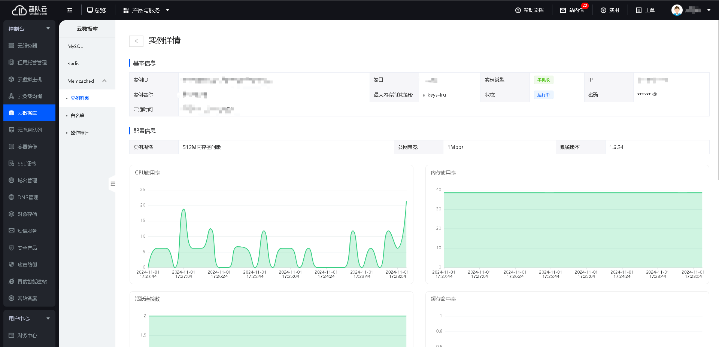Select MySQL in the database menu
This screenshot has width=719, height=347.
(75, 46)
